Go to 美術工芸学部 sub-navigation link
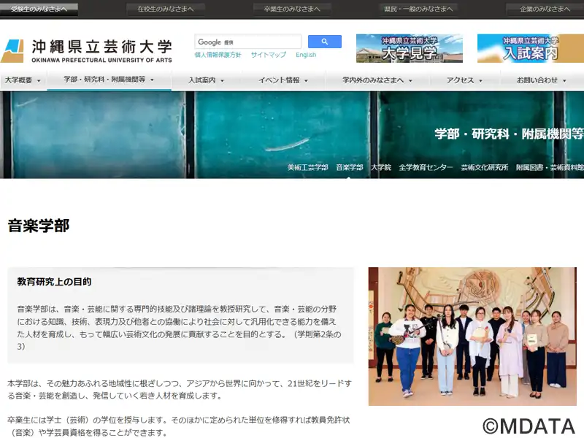 (307, 168)
